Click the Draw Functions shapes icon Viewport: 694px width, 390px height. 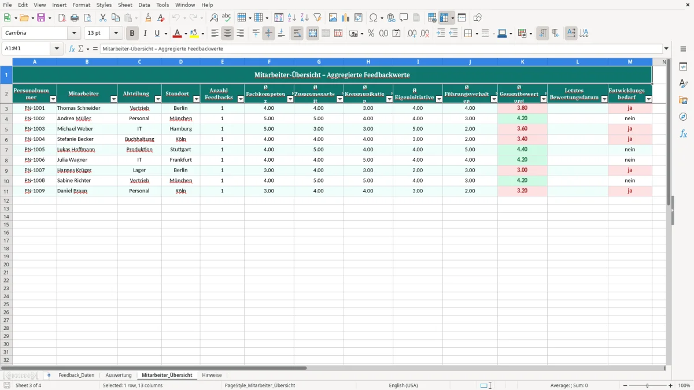[x=478, y=18]
